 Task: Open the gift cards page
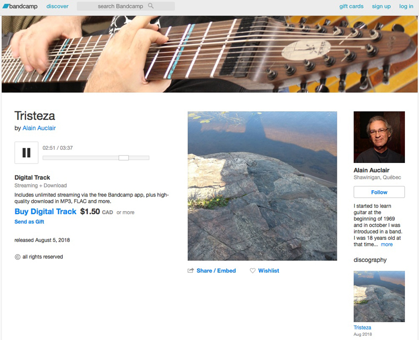(351, 6)
